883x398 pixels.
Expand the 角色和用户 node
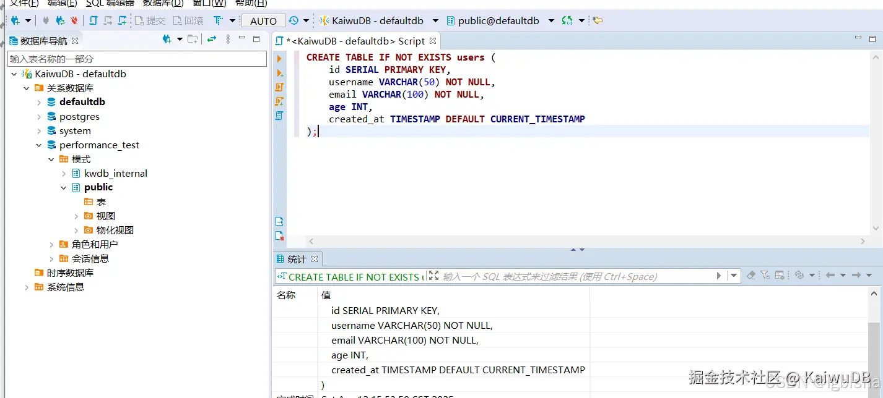tap(51, 245)
